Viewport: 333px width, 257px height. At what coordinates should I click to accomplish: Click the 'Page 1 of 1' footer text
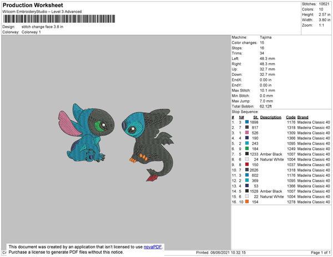pos(321,253)
